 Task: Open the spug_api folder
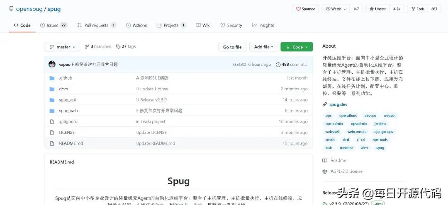point(67,100)
